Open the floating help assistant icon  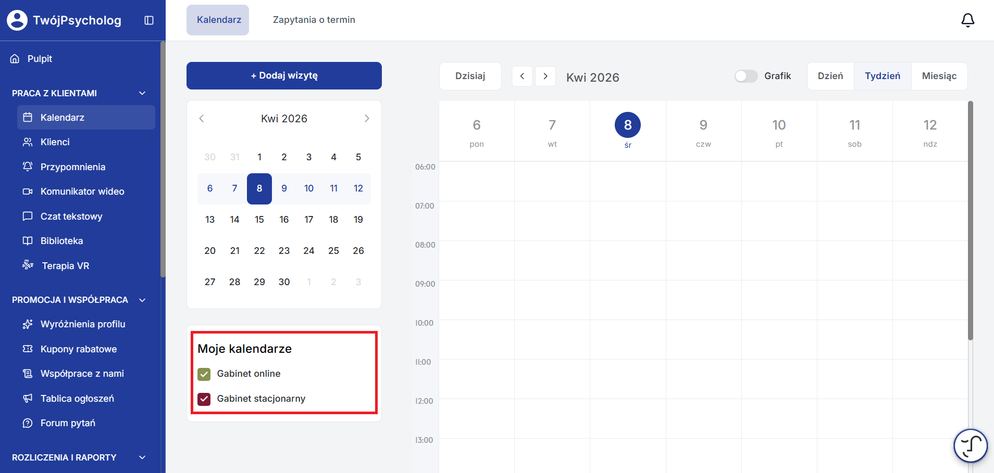[970, 445]
